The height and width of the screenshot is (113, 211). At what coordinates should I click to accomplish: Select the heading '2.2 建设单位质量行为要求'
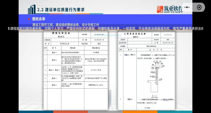pyautogui.click(x=61, y=10)
